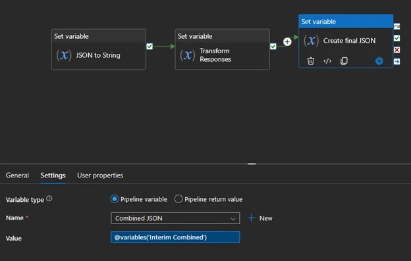The image size is (411, 261).
Task: Delete the Create final JSON activity
Action: pyautogui.click(x=311, y=61)
